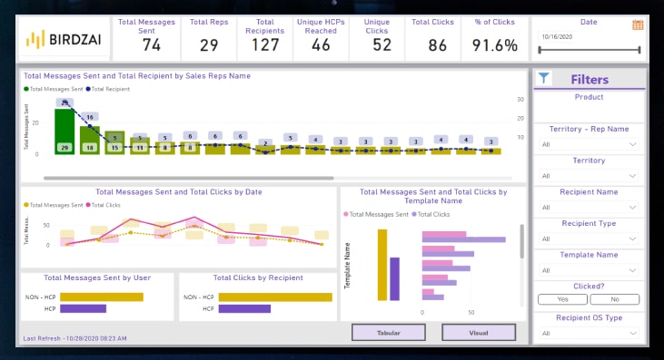Click the Total Clicks value 86

pos(437,44)
